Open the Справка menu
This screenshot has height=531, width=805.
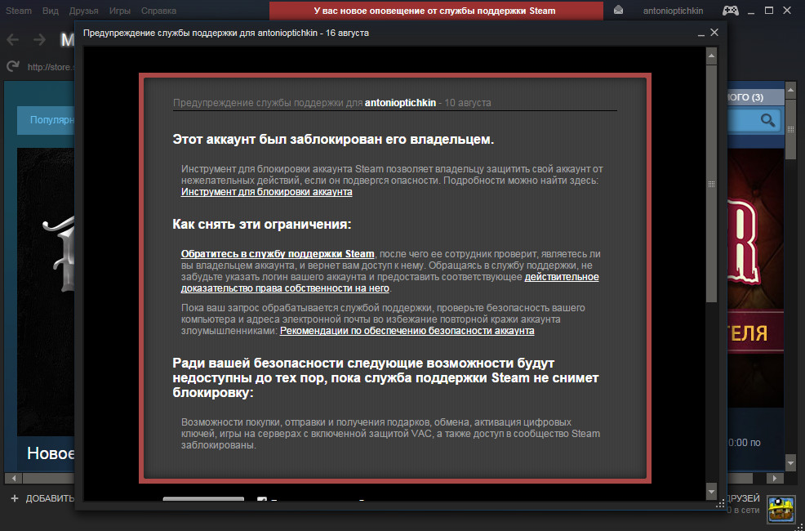pos(158,11)
